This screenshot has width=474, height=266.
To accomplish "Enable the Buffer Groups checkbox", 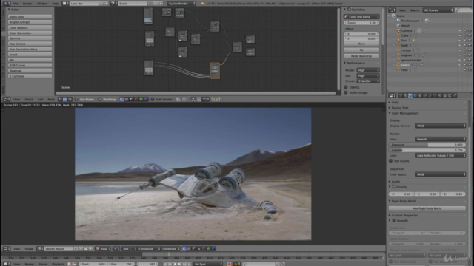I will point(346,92).
